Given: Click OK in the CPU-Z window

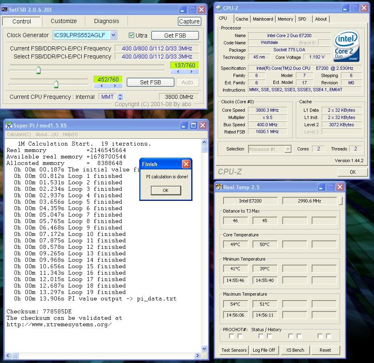Looking at the screenshot, I should pyautogui.click(x=353, y=172).
